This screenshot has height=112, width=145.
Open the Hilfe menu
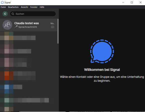point(42,7)
